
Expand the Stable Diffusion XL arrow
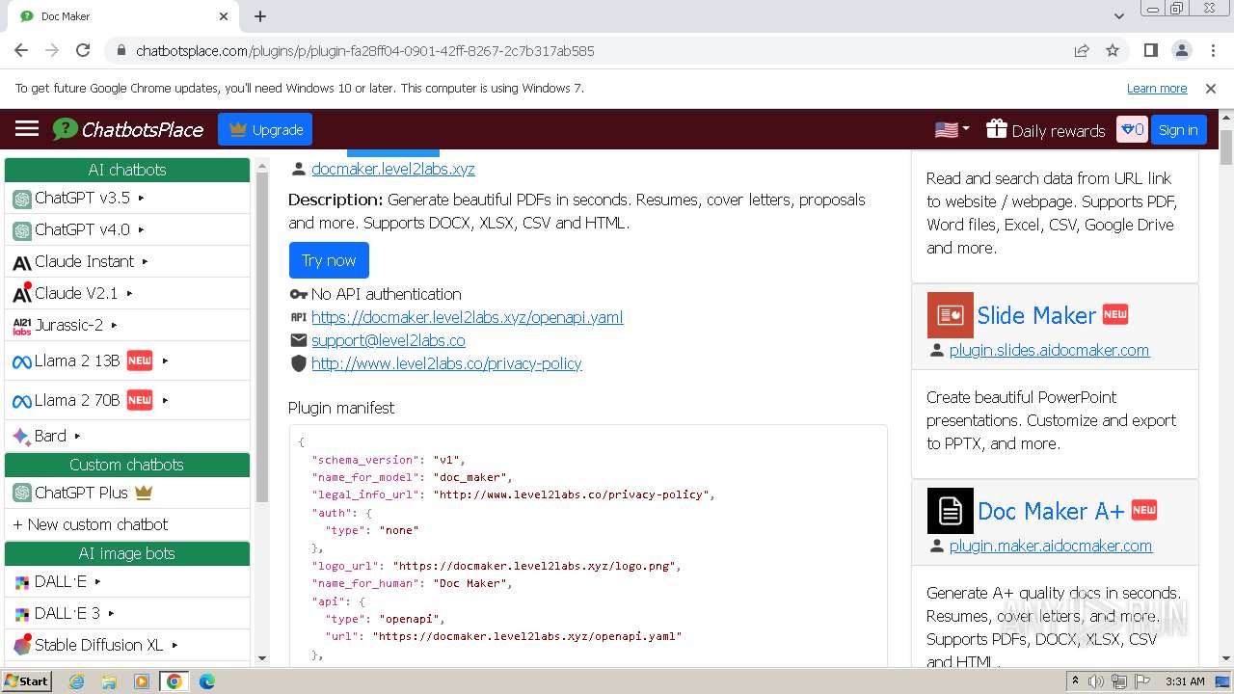(x=174, y=645)
